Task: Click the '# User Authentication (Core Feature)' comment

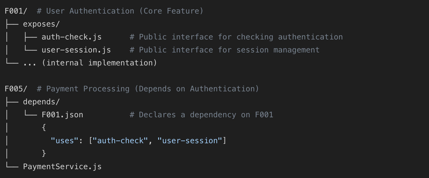Action: 120,11
